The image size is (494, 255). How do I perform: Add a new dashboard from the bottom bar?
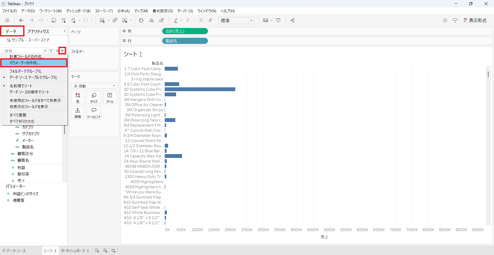105,251
